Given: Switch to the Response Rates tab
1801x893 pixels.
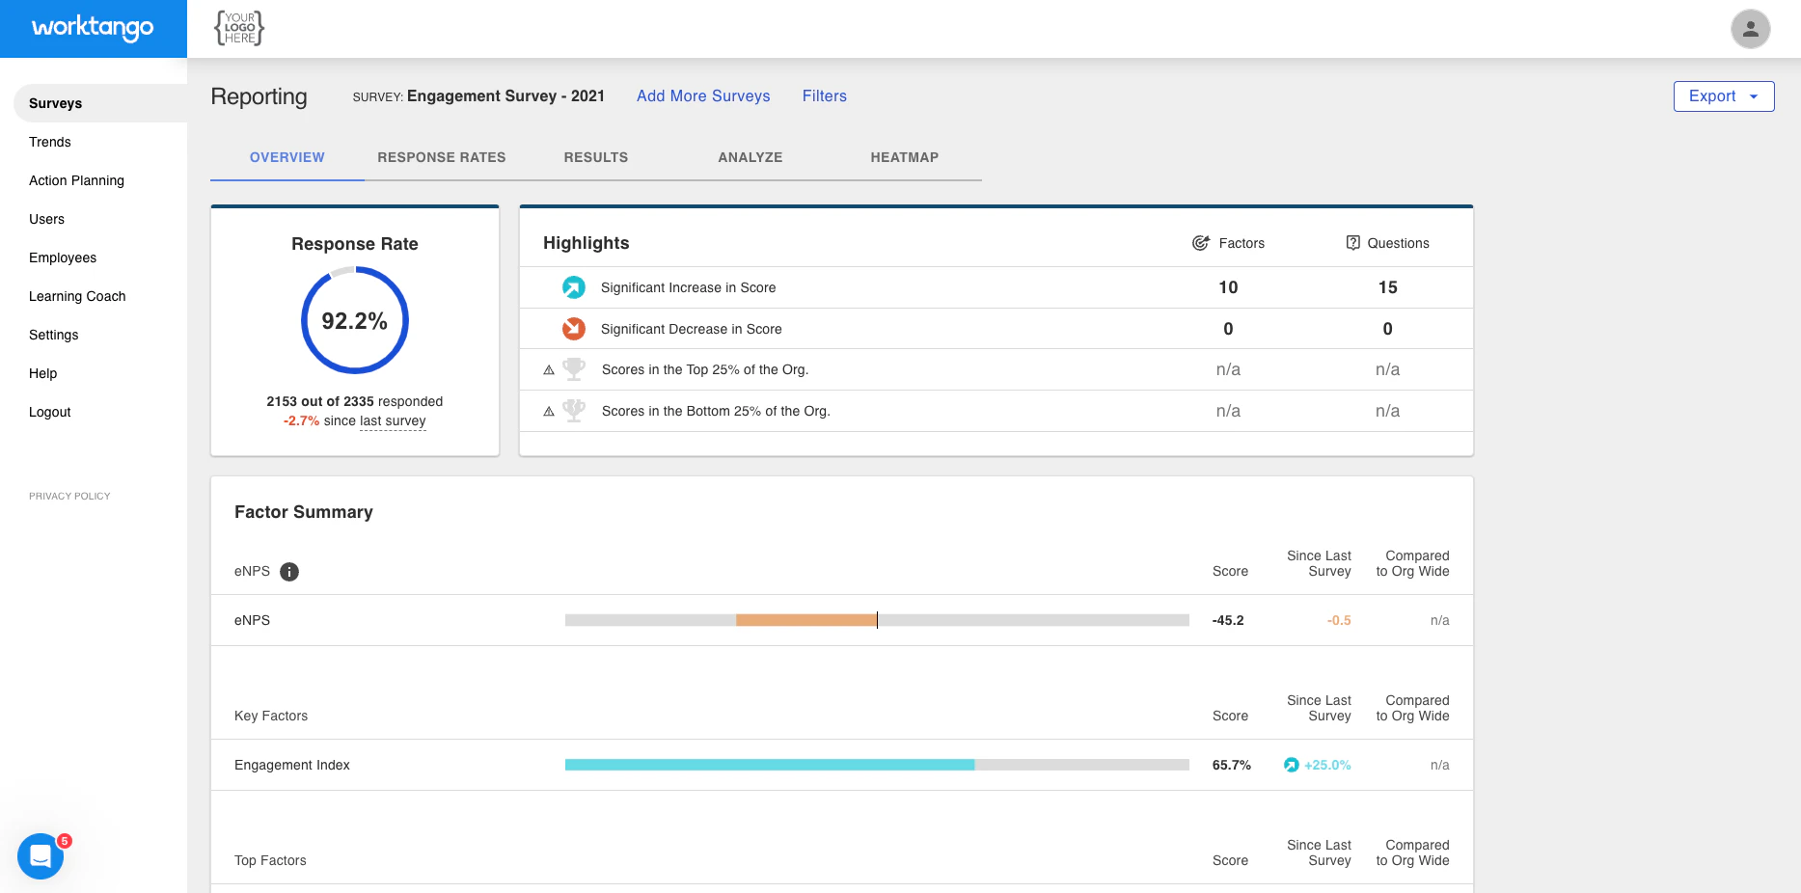Looking at the screenshot, I should pyautogui.click(x=442, y=157).
